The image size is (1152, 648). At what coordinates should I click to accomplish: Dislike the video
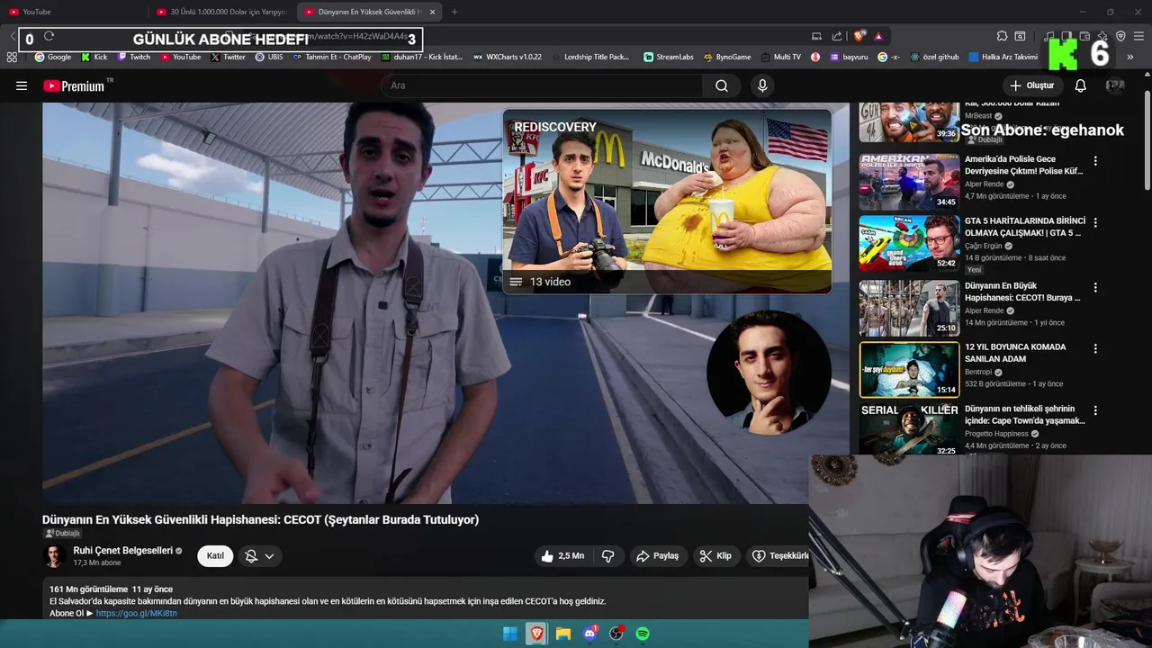pos(608,556)
